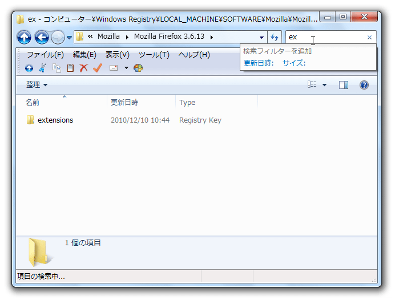The height and width of the screenshot is (300, 395).
Task: Open recent pages dropdown next to Forward
Action: click(x=69, y=38)
